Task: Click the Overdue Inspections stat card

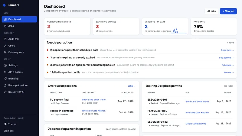Action: point(67,26)
